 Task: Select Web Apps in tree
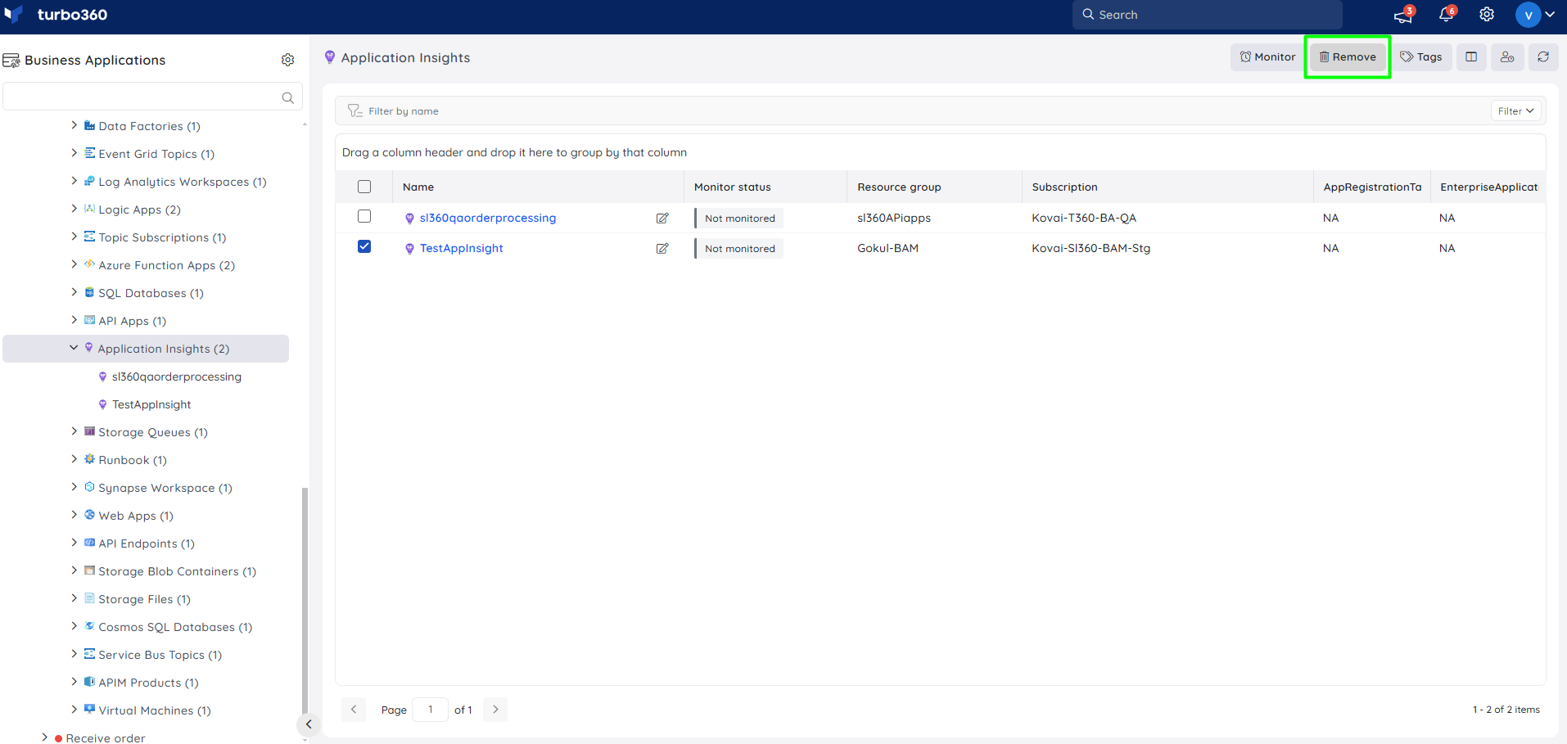(136, 516)
